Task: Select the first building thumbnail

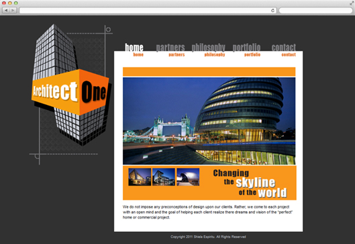Action: tap(140, 177)
